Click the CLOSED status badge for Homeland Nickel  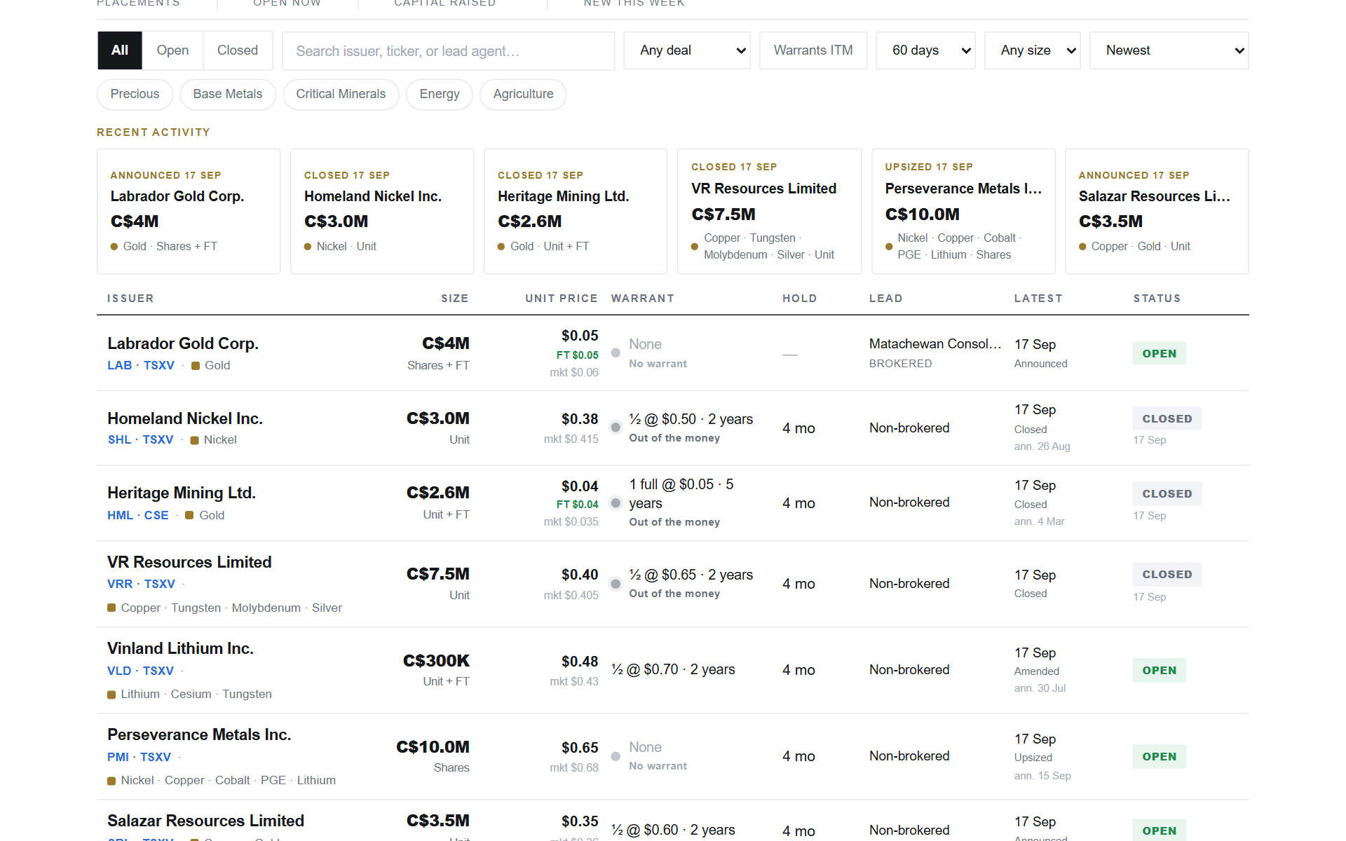pyautogui.click(x=1167, y=418)
